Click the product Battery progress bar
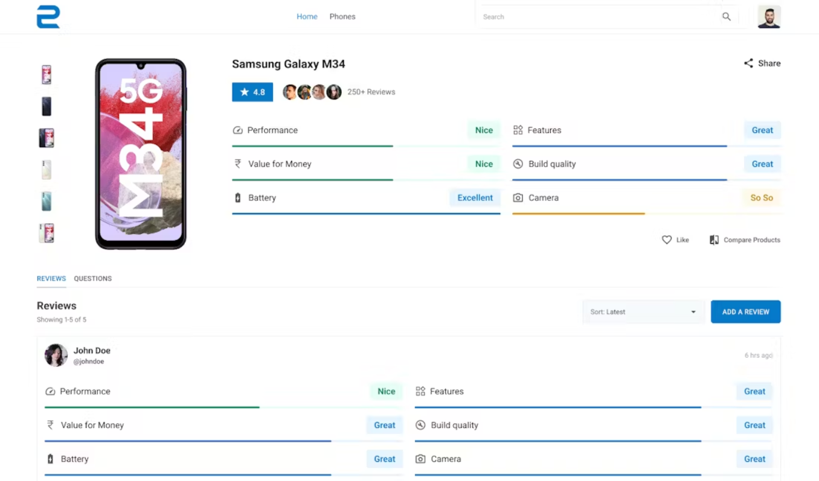Viewport: 819px width, 481px height. coord(367,214)
